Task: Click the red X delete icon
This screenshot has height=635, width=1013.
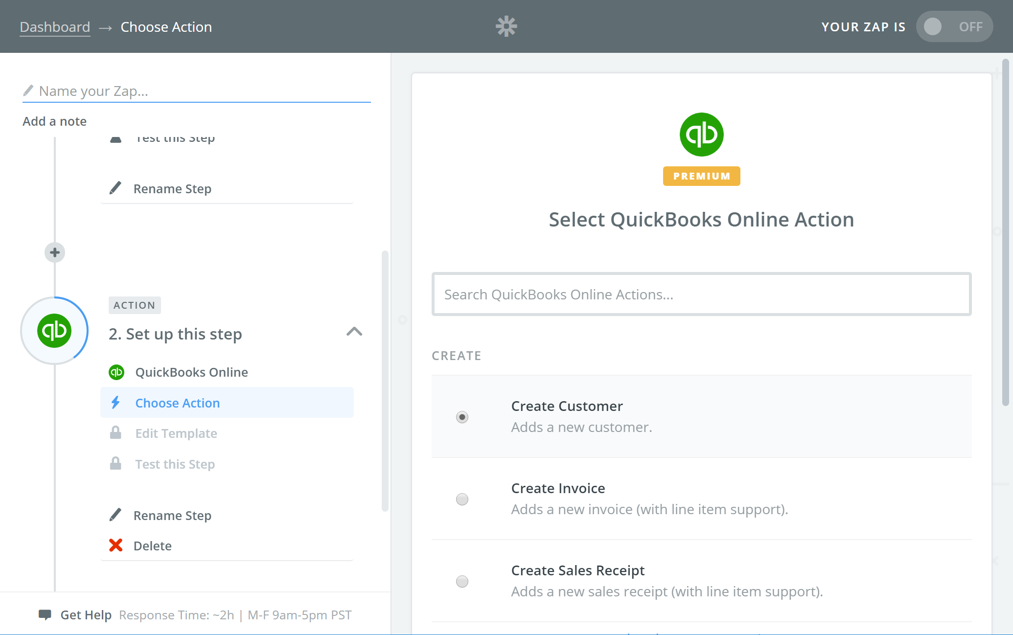Action: click(x=116, y=545)
